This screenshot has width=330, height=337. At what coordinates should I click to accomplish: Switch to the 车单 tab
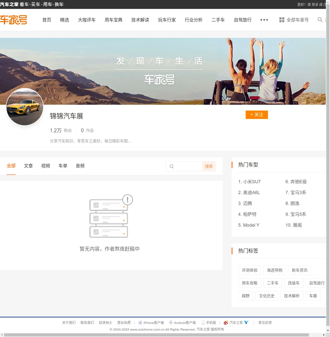[63, 166]
